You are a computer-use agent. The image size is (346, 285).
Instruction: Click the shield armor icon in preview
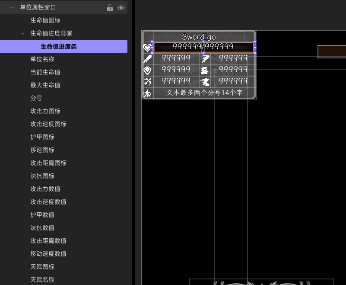pyautogui.click(x=147, y=70)
